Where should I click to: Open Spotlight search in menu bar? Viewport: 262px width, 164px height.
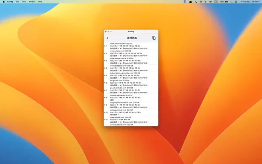[x=231, y=2]
